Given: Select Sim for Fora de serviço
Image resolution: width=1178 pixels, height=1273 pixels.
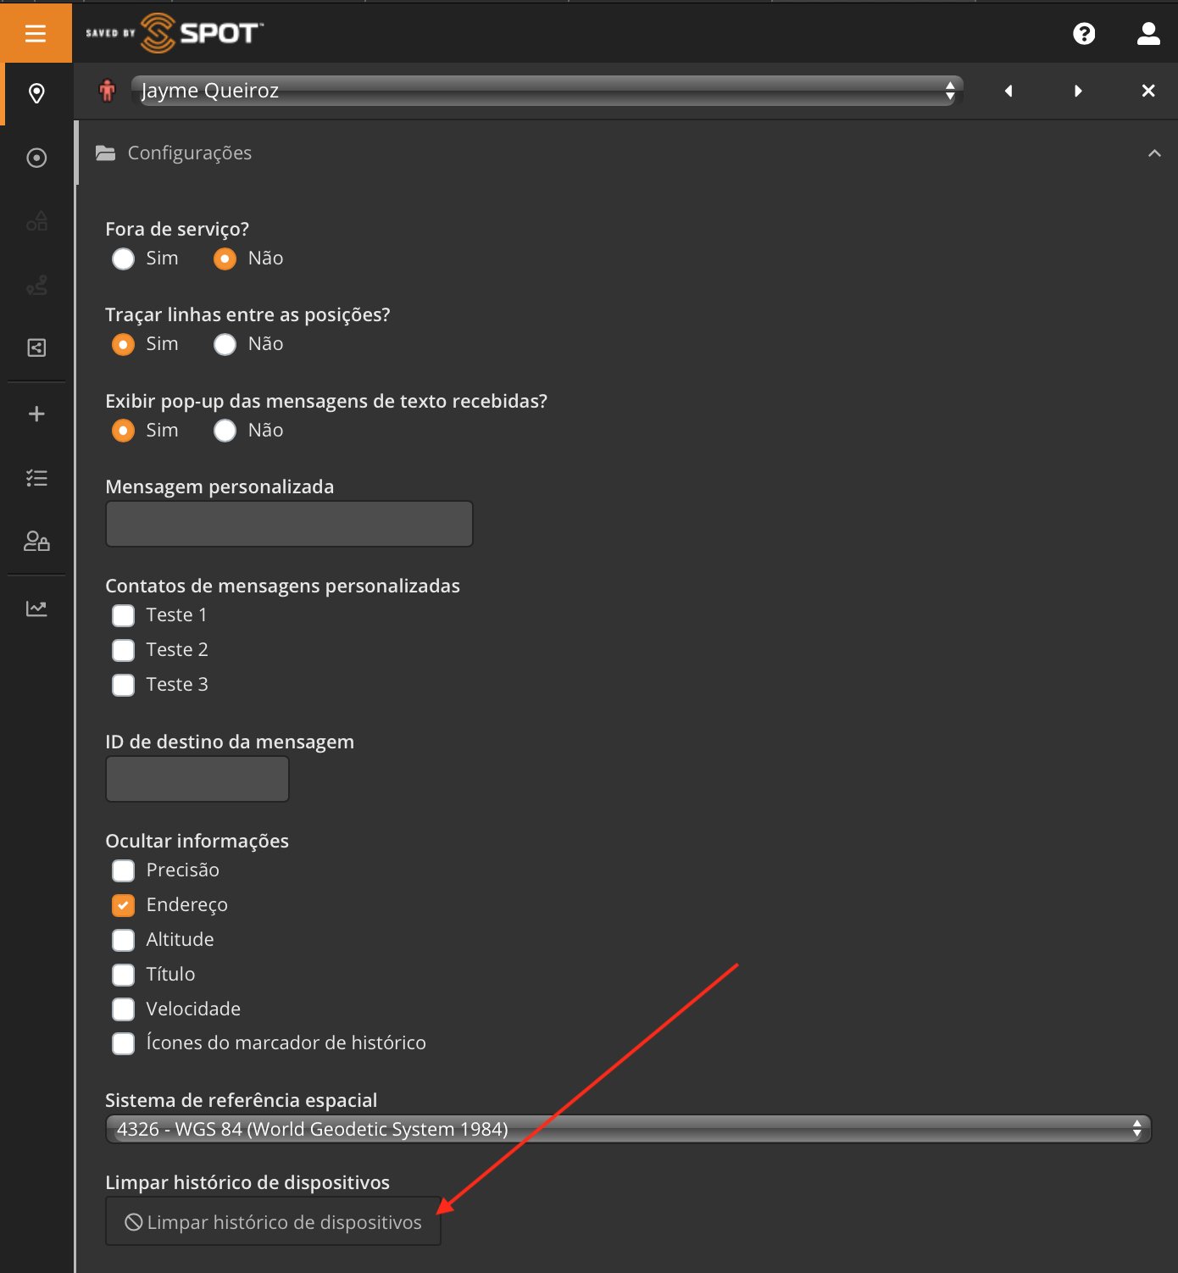Looking at the screenshot, I should (124, 258).
